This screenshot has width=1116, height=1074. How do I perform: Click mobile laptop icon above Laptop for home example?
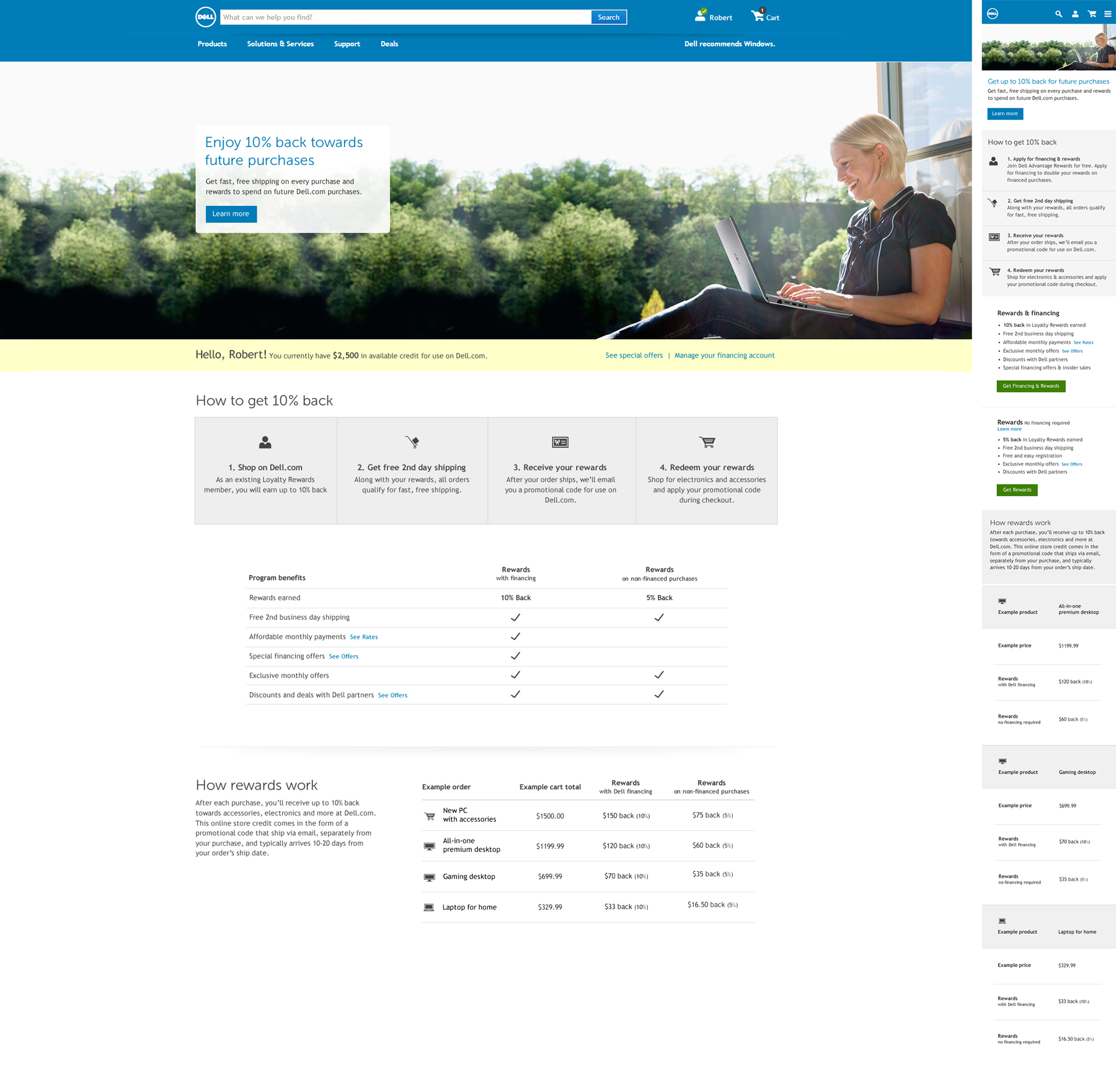1002,921
